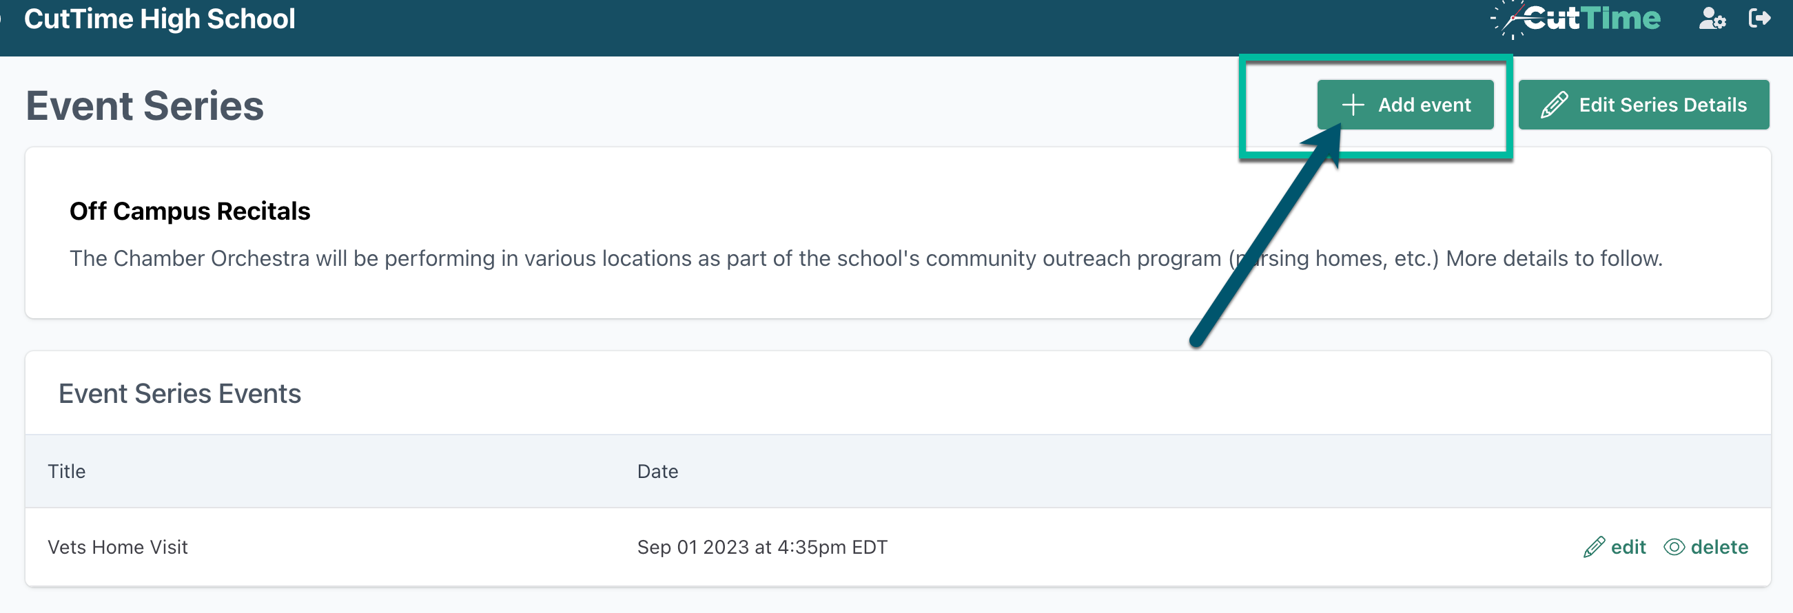Select the Vets Home Visit row
The width and height of the screenshot is (1793, 613).
(x=118, y=547)
